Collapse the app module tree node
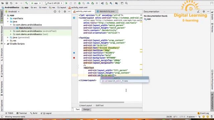The width and height of the screenshot is (214, 120). point(5,15)
